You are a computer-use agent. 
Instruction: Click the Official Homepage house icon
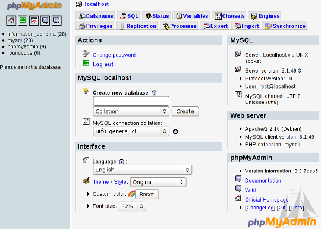click(238, 198)
